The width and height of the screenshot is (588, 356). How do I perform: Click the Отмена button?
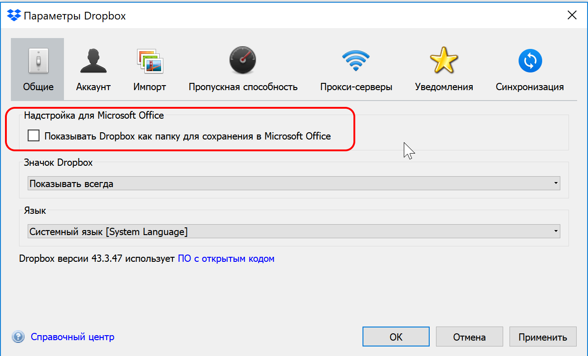[x=469, y=337]
